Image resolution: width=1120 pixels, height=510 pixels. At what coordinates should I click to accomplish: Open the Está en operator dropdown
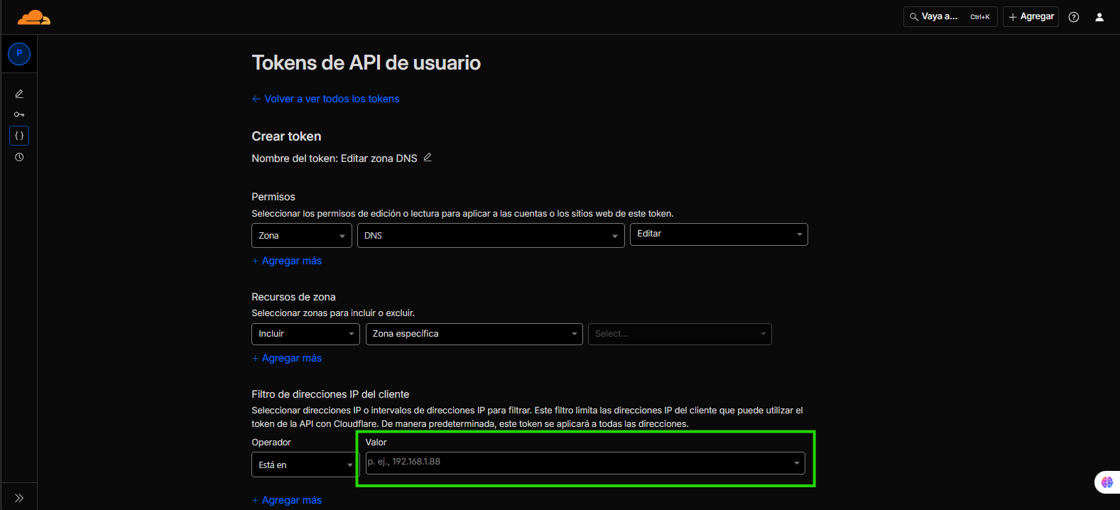point(304,465)
